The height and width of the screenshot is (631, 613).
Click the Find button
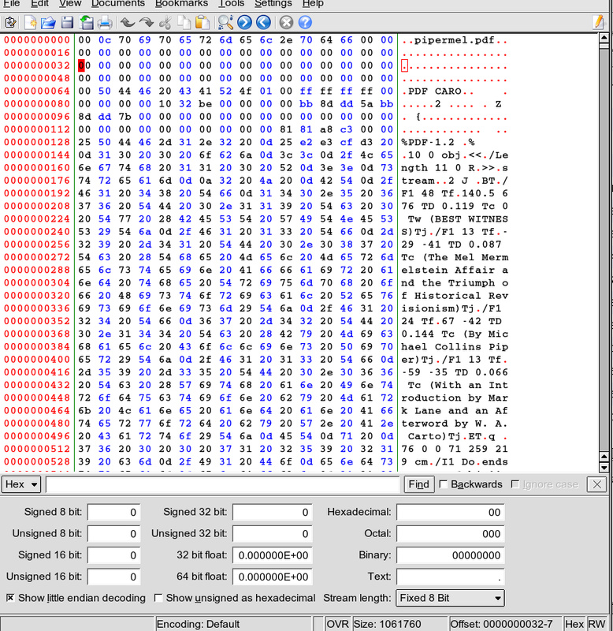coord(419,484)
